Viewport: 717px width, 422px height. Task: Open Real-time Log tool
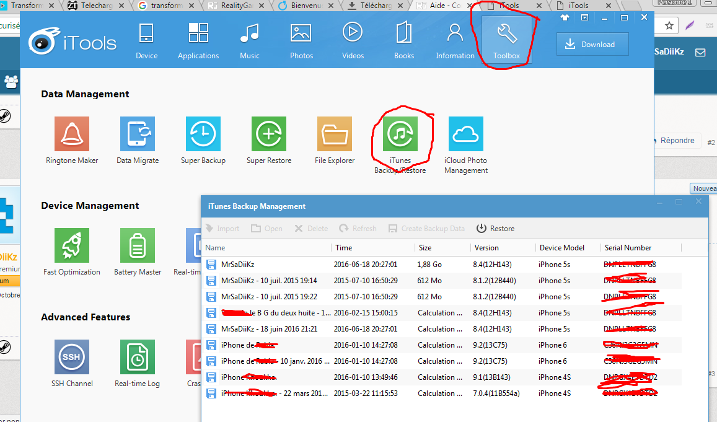pyautogui.click(x=137, y=364)
